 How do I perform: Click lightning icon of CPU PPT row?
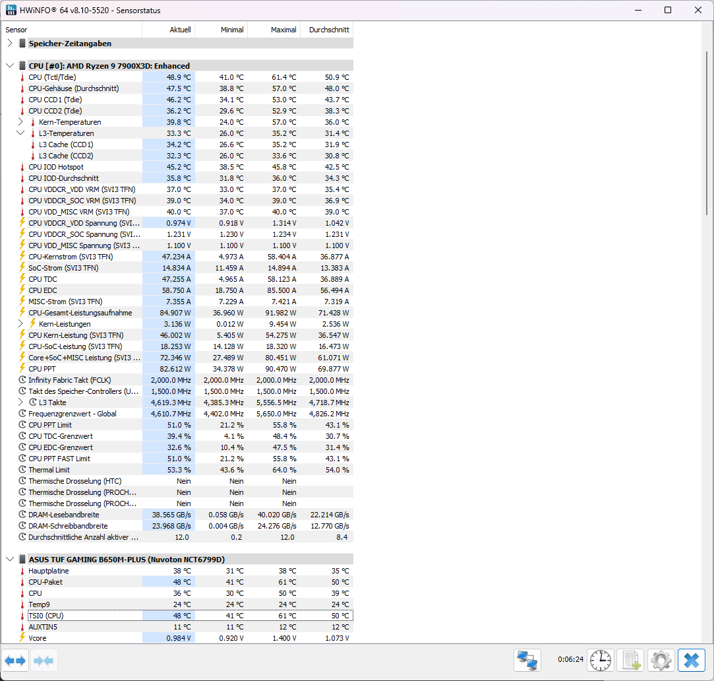pos(22,368)
